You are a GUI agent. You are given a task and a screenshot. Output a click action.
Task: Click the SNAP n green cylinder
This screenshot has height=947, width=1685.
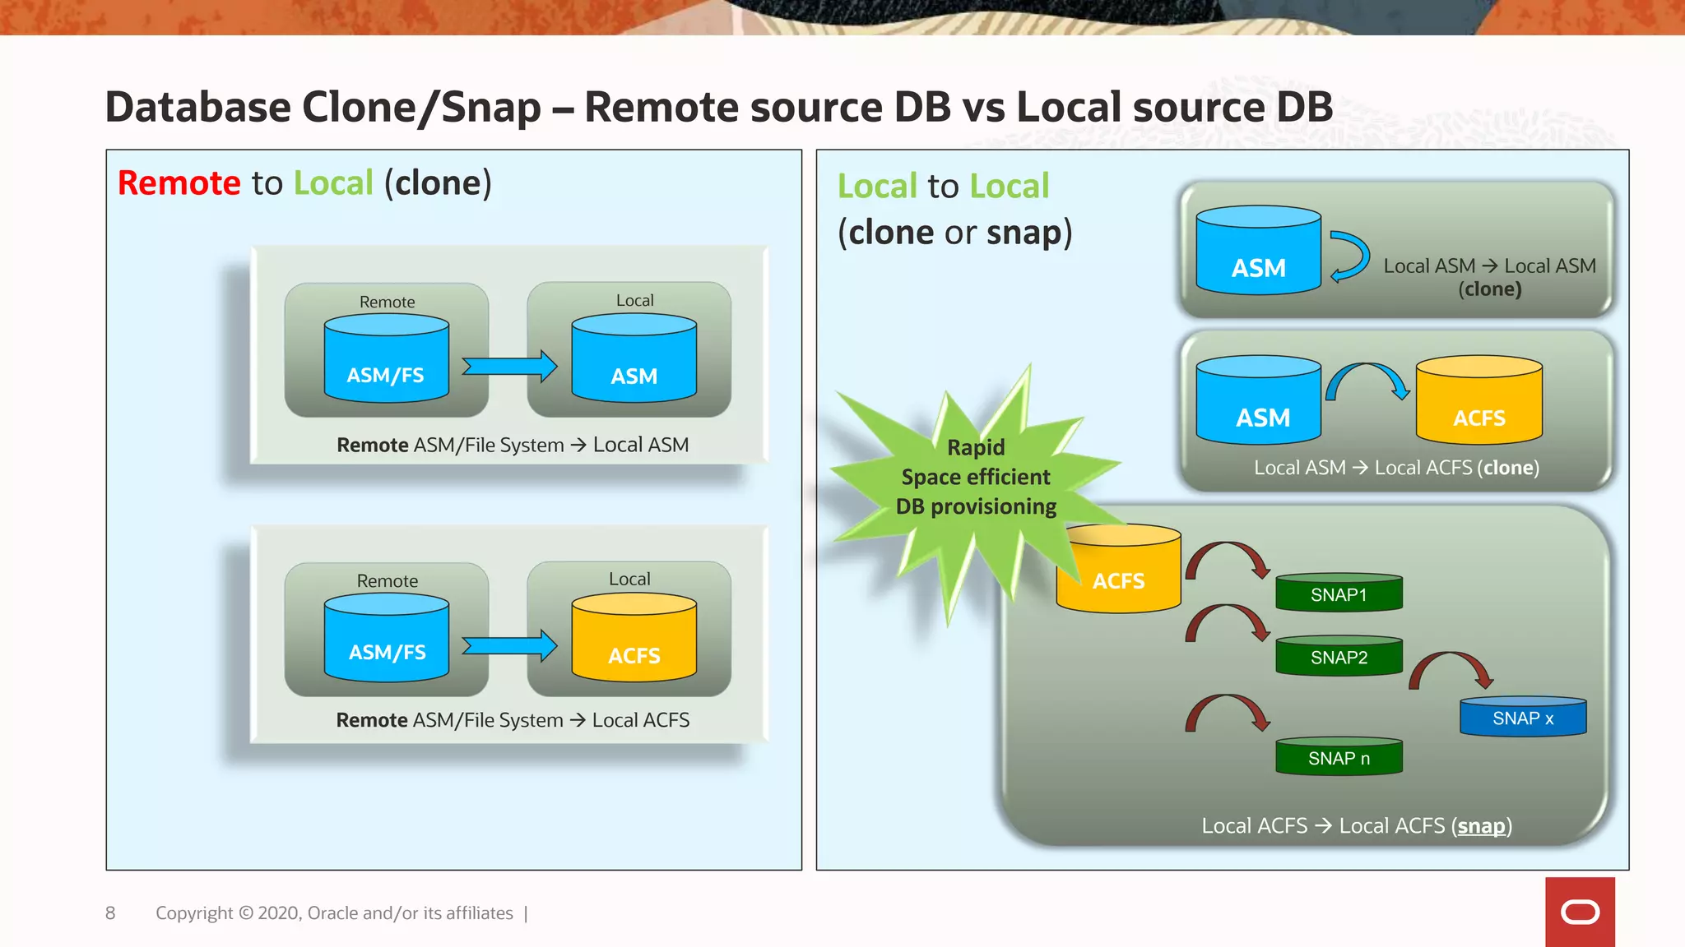click(x=1339, y=756)
